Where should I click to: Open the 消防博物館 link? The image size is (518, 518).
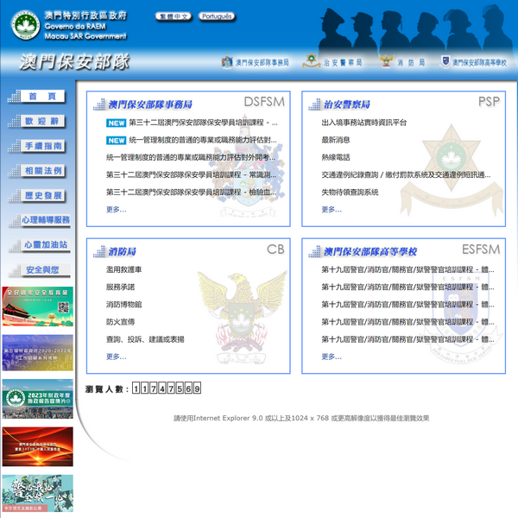125,304
